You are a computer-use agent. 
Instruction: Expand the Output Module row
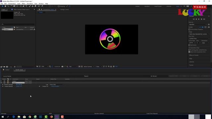pos(3,86)
